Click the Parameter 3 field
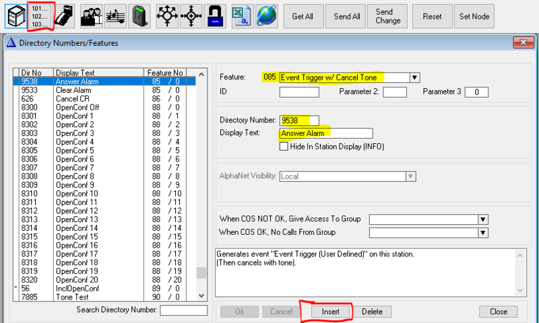This screenshot has height=323, width=539. [x=476, y=92]
